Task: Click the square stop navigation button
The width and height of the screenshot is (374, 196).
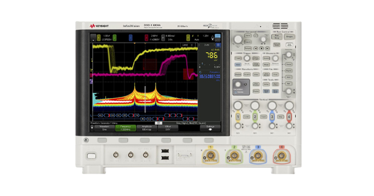Action: coord(262,48)
